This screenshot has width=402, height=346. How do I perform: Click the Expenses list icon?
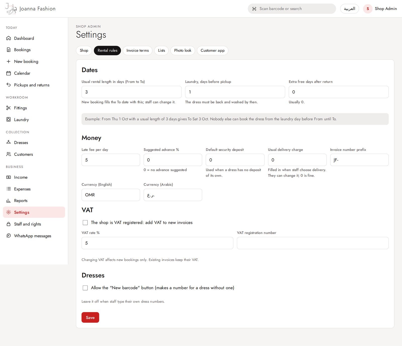[9, 189]
